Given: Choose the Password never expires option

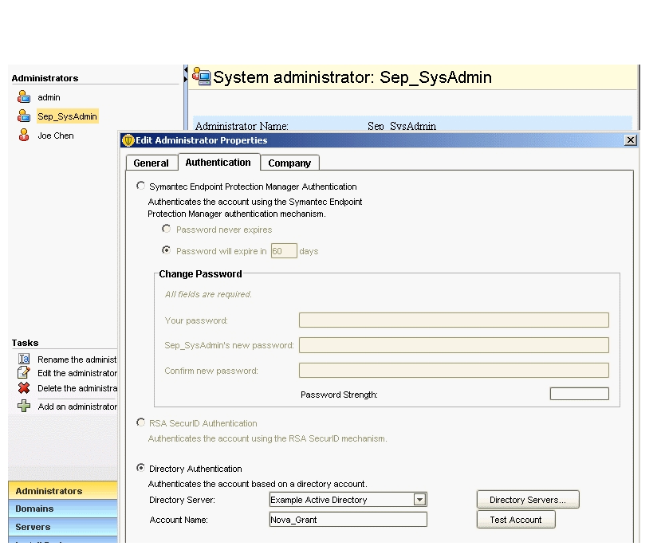Looking at the screenshot, I should click(x=166, y=229).
